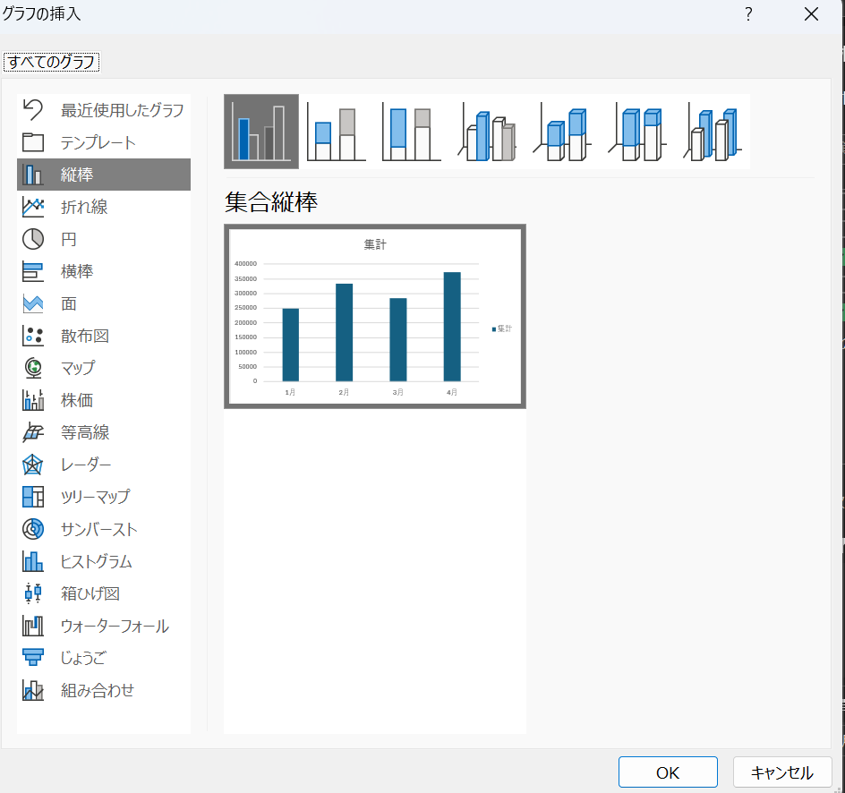Screen dimensions: 845x793
Task: Select the 3-D stacked column subtype icon
Action: click(x=563, y=132)
